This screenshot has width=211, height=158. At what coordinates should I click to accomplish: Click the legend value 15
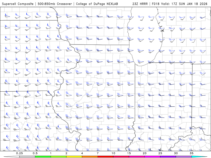click(x=129, y=153)
